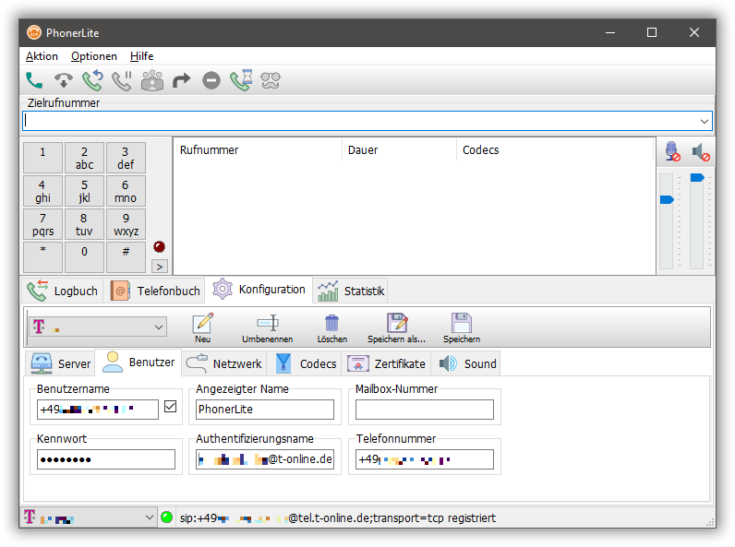Click keypad button 3 def
Screen dimensions: 735x547
[126, 158]
